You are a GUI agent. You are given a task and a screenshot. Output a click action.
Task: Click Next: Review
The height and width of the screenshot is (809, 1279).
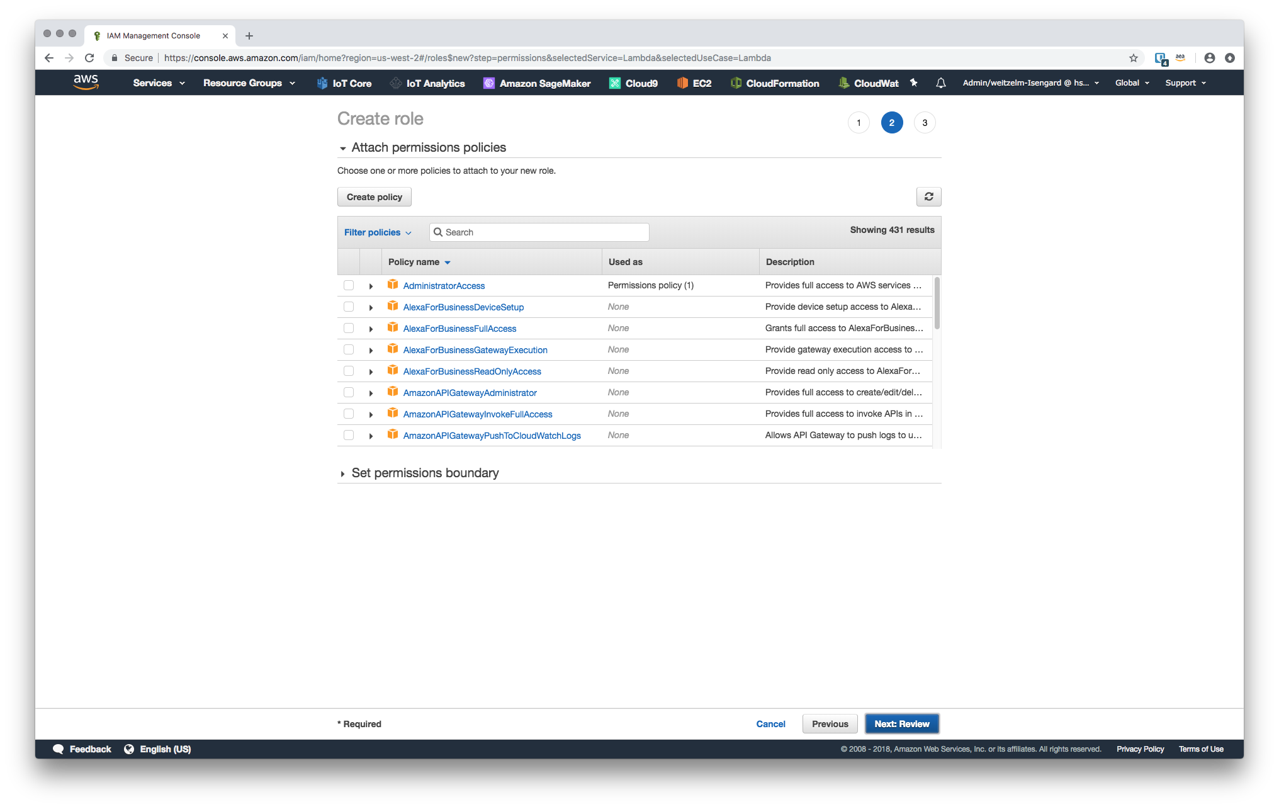click(x=901, y=724)
